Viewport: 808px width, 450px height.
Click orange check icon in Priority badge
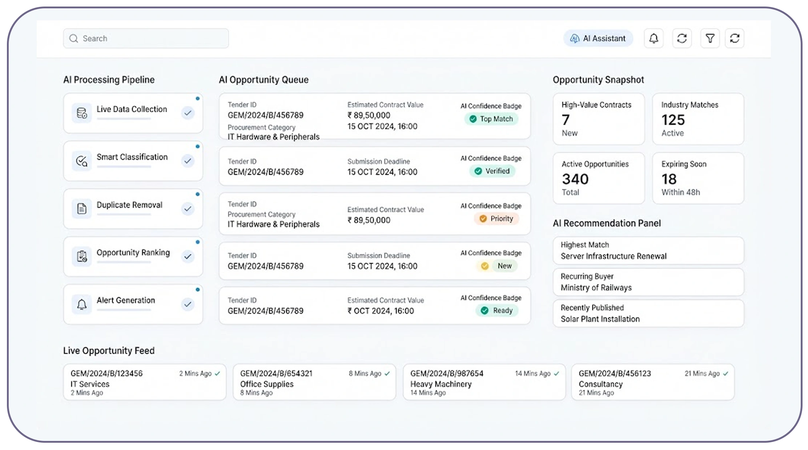point(483,218)
